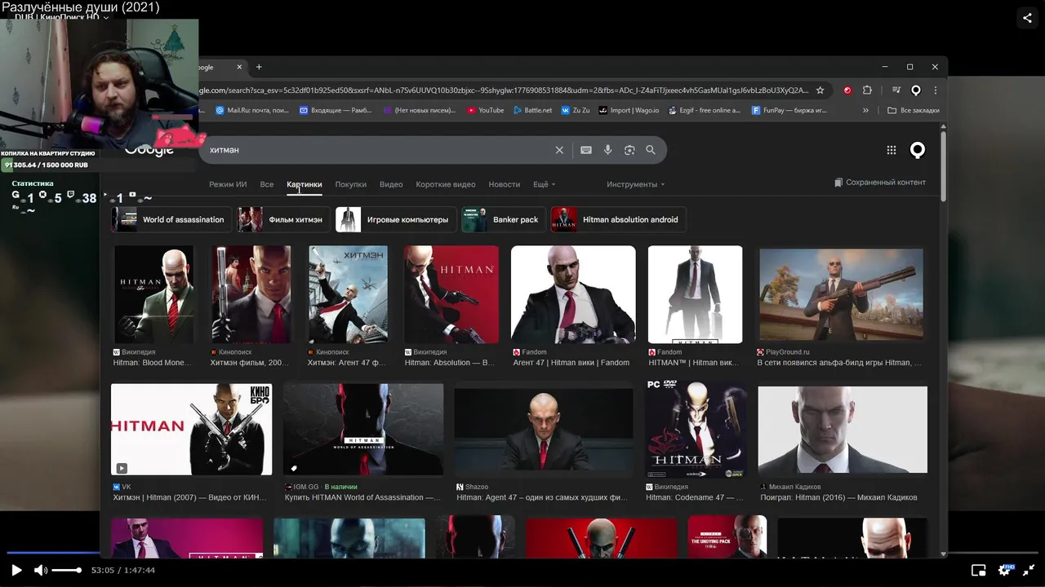Select the Видео tab
The height and width of the screenshot is (587, 1045).
[x=391, y=184]
